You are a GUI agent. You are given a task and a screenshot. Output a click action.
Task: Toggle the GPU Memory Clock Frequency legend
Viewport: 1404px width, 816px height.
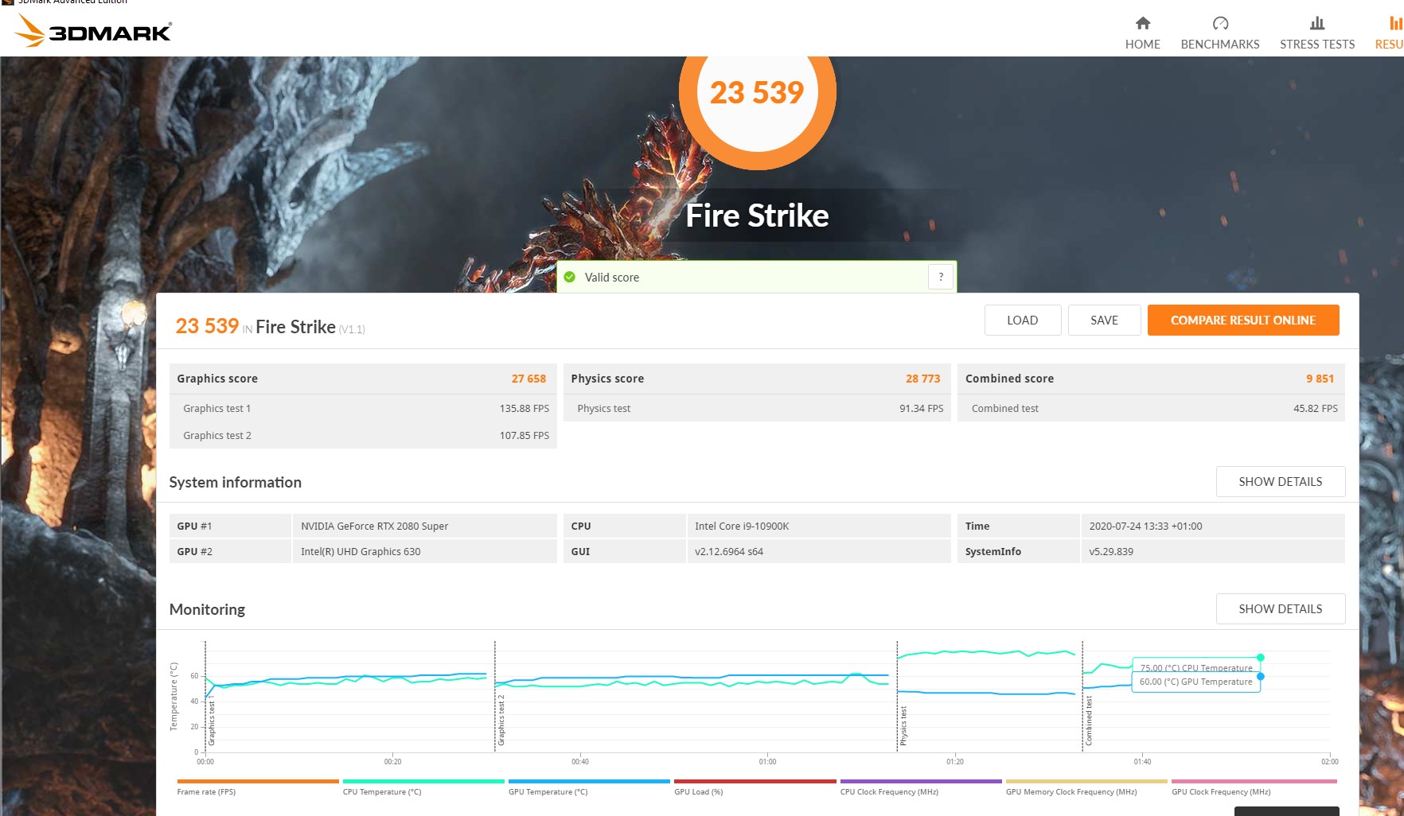[1086, 787]
